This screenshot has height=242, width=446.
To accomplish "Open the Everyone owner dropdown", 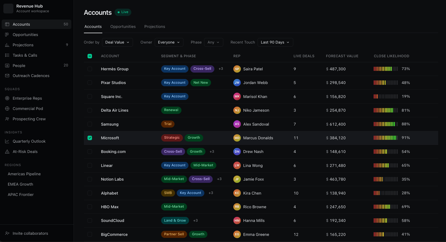I will [169, 42].
